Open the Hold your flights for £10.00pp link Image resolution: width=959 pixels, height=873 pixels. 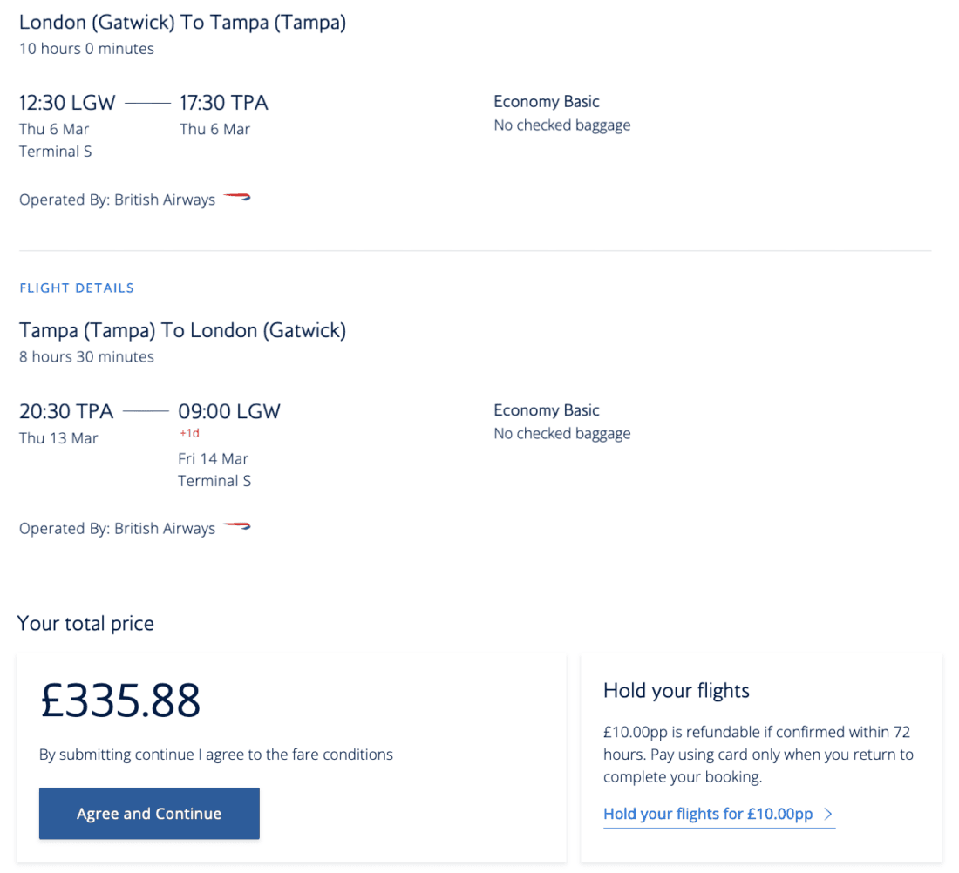[708, 815]
